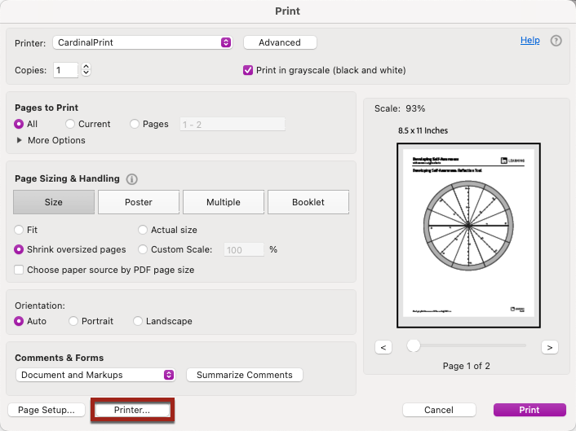Set orientation to Portrait
Viewport: 576px width, 431px height.
[x=73, y=321]
